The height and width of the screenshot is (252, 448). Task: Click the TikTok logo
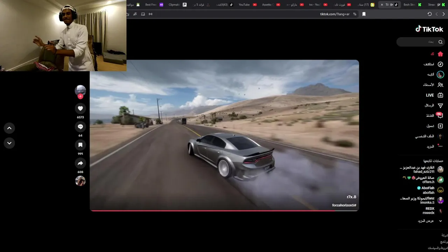[x=429, y=29]
